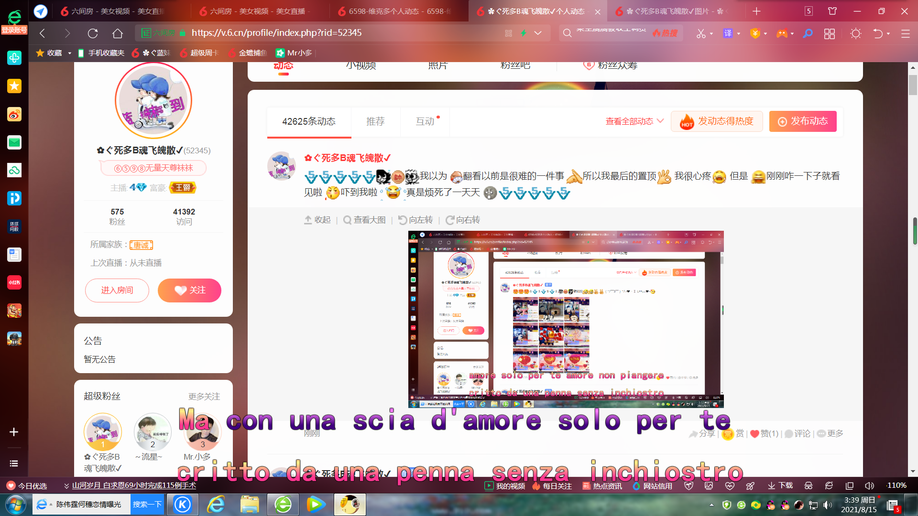Open Mr小多 bookmark in bookmarks bar

pos(294,53)
